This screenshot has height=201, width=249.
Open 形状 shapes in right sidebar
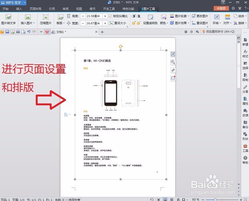[245, 137]
